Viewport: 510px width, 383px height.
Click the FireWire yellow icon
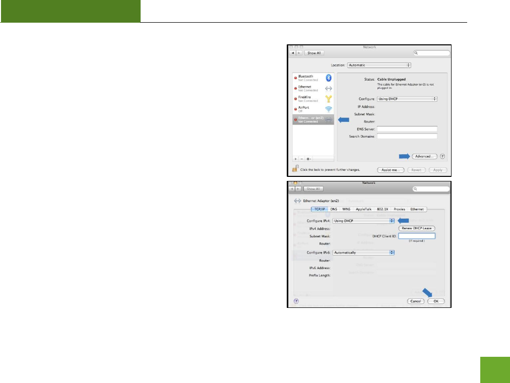[x=329, y=98]
